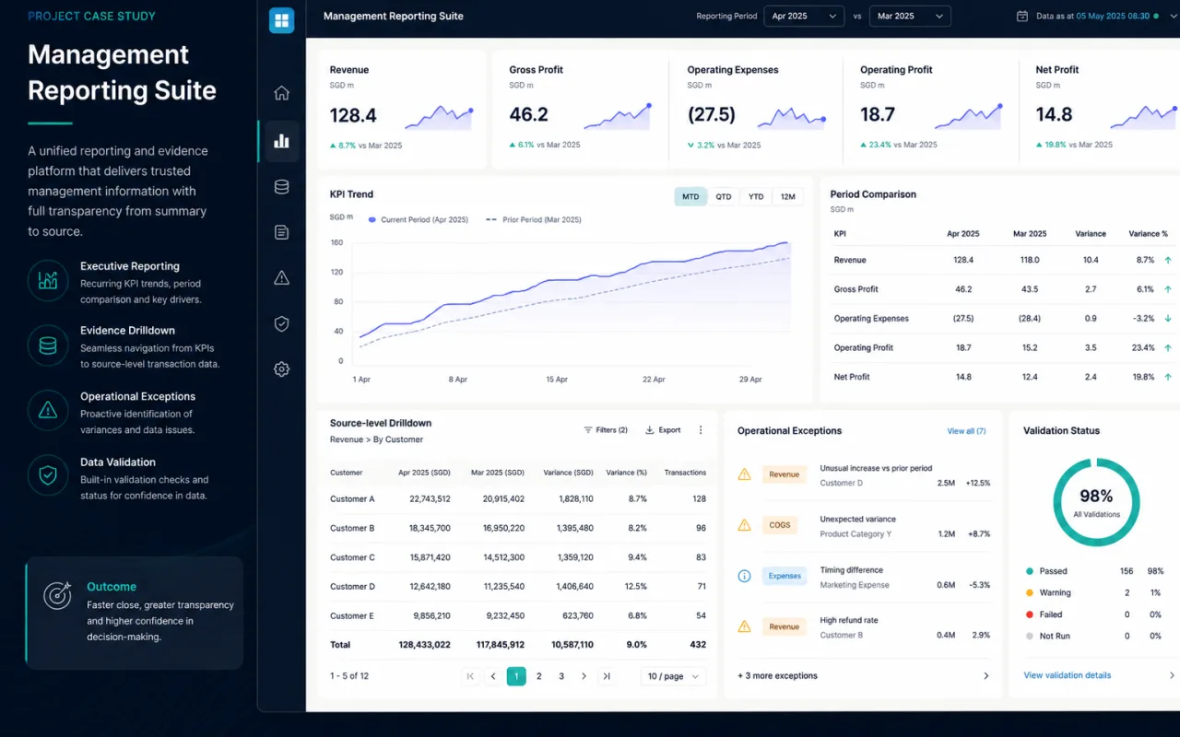The image size is (1180, 737).
Task: Click the app logo grid icon
Action: 281,20
